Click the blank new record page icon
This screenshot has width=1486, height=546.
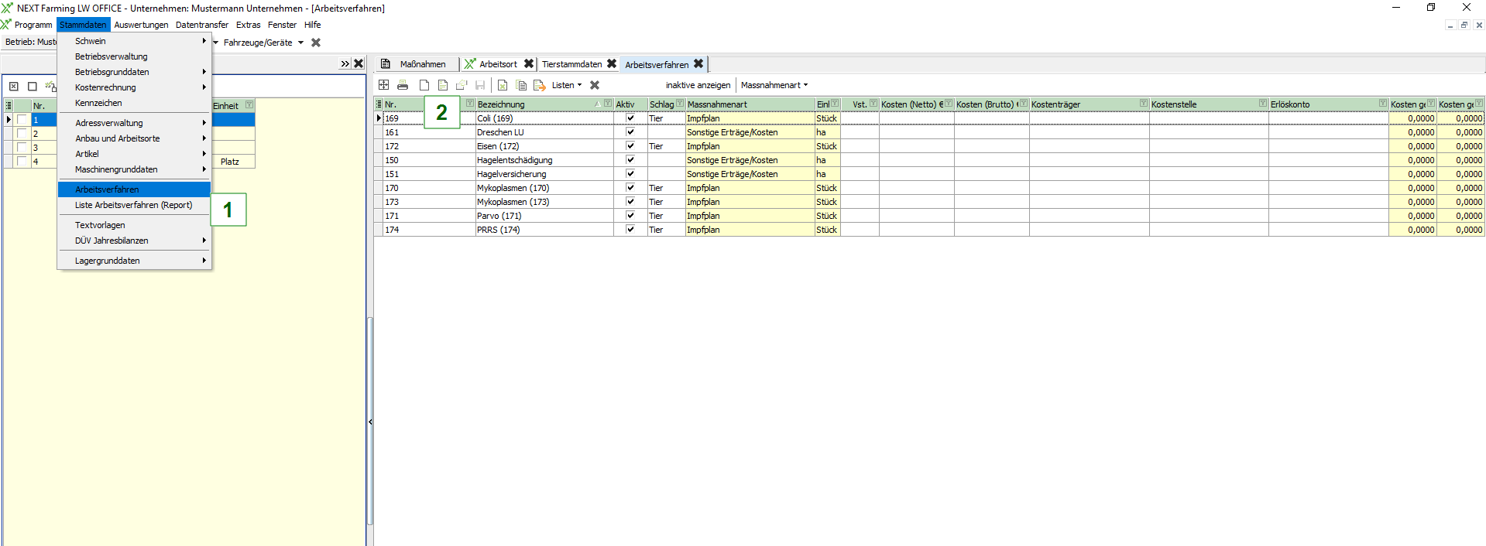424,85
